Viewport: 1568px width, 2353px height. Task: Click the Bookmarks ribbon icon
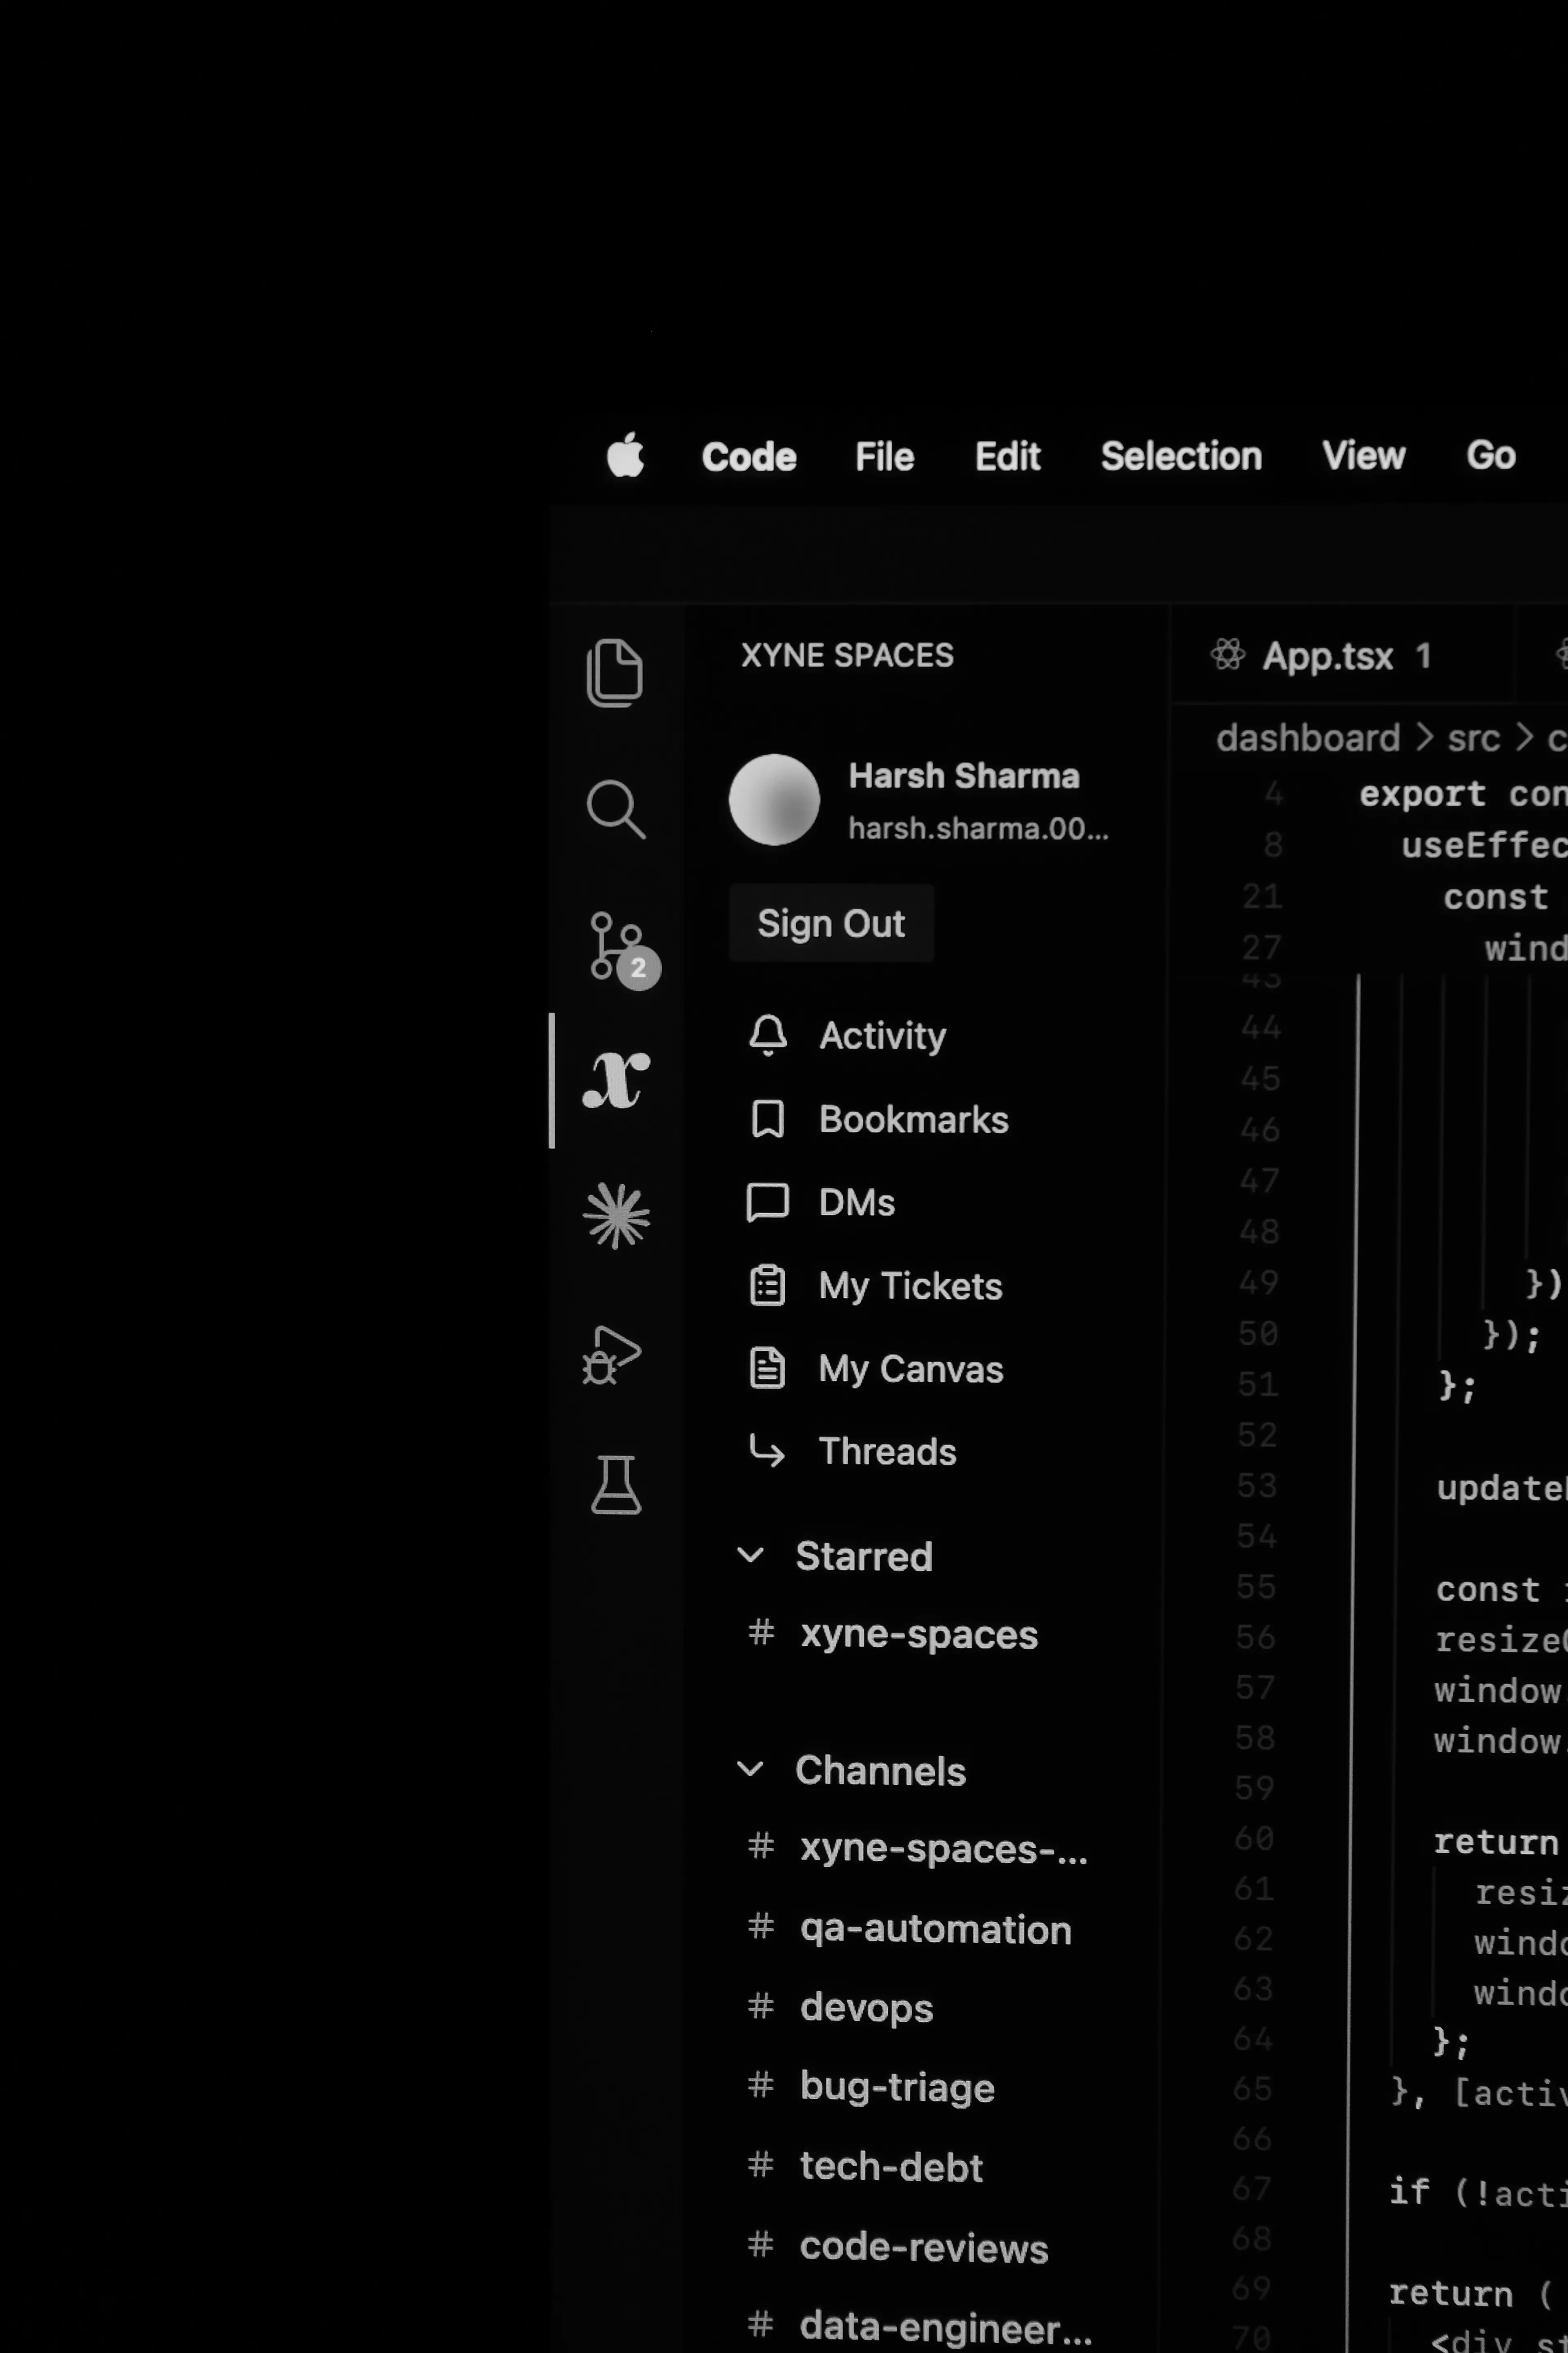[768, 1119]
